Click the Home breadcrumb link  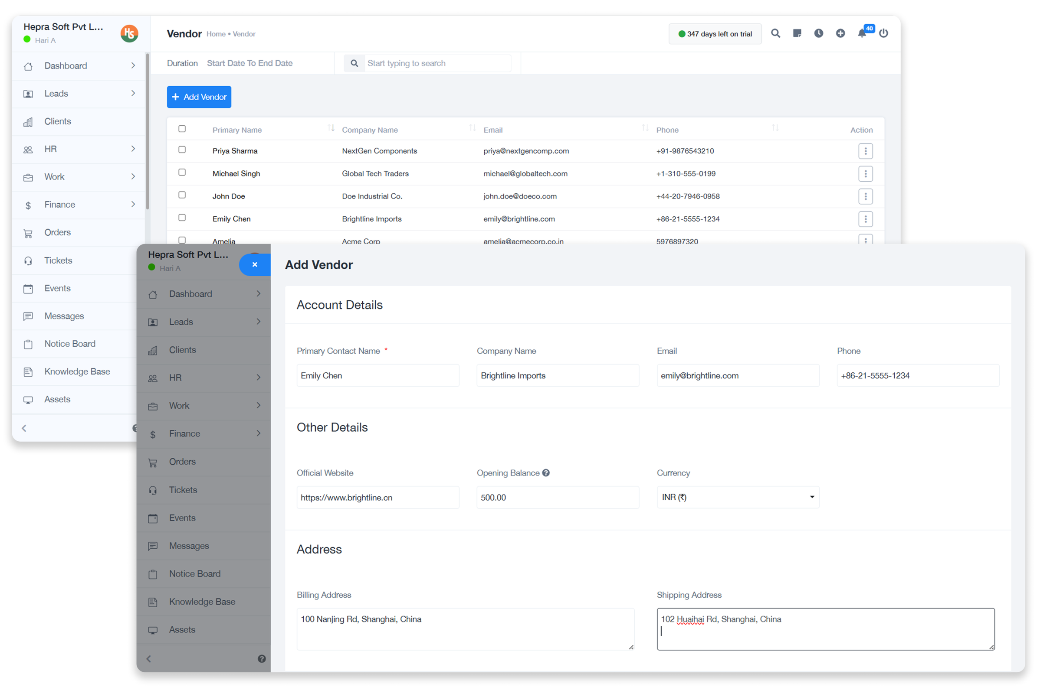(x=216, y=34)
